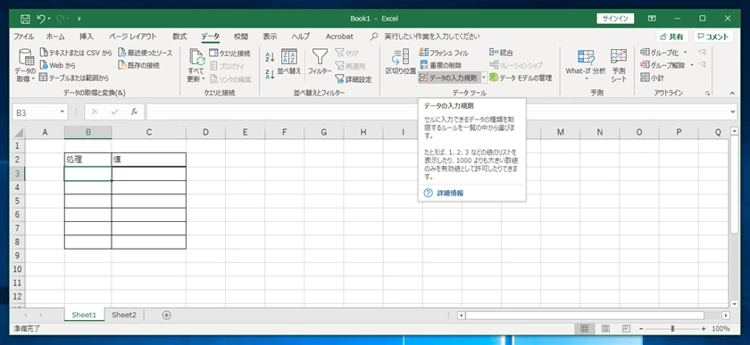This screenshot has height=345, width=750.
Task: Click 統合 consolidate
Action: (501, 53)
